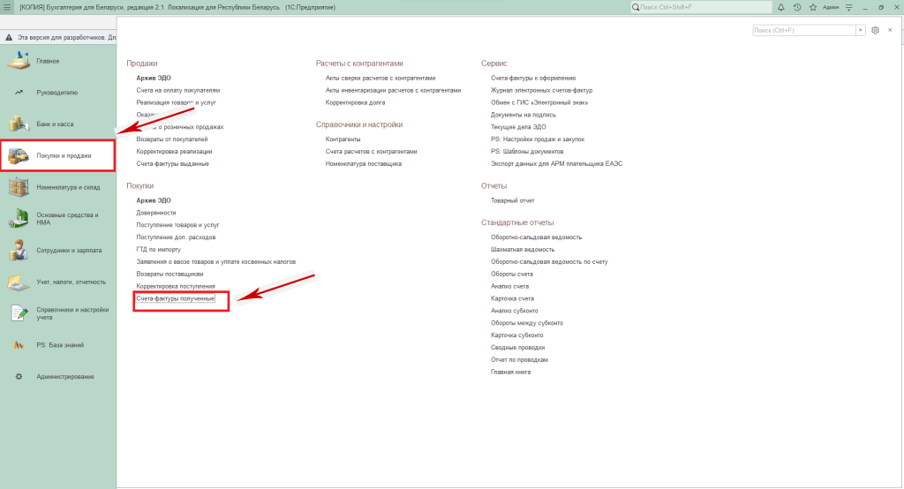Select Руководителю in sidebar
Viewport: 904px width, 489px height.
[56, 92]
